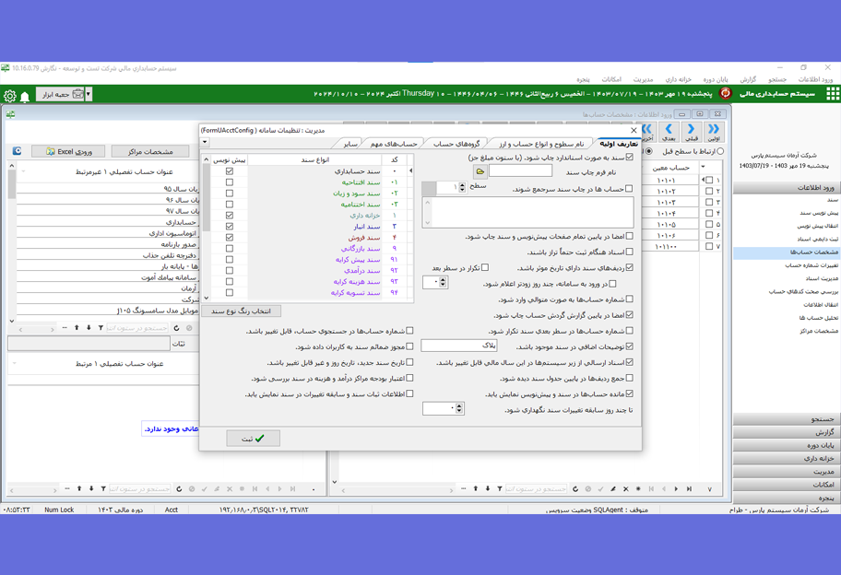Click the blue icon left of Excel import button
The height and width of the screenshot is (575, 841).
pyautogui.click(x=18, y=151)
